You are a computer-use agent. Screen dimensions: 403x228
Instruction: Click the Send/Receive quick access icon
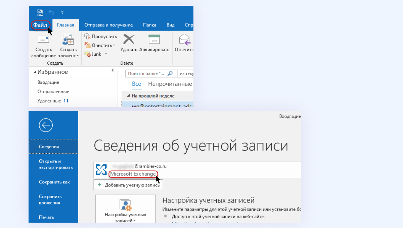tap(40, 13)
